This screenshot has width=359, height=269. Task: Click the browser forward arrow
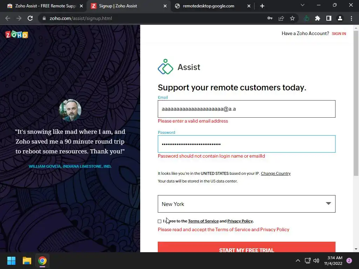tap(19, 18)
